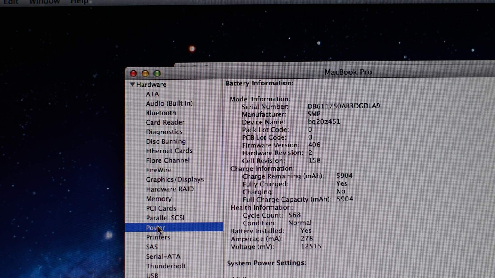The width and height of the screenshot is (495, 278).
Task: Select ATA in the Hardware list
Action: pos(152,94)
